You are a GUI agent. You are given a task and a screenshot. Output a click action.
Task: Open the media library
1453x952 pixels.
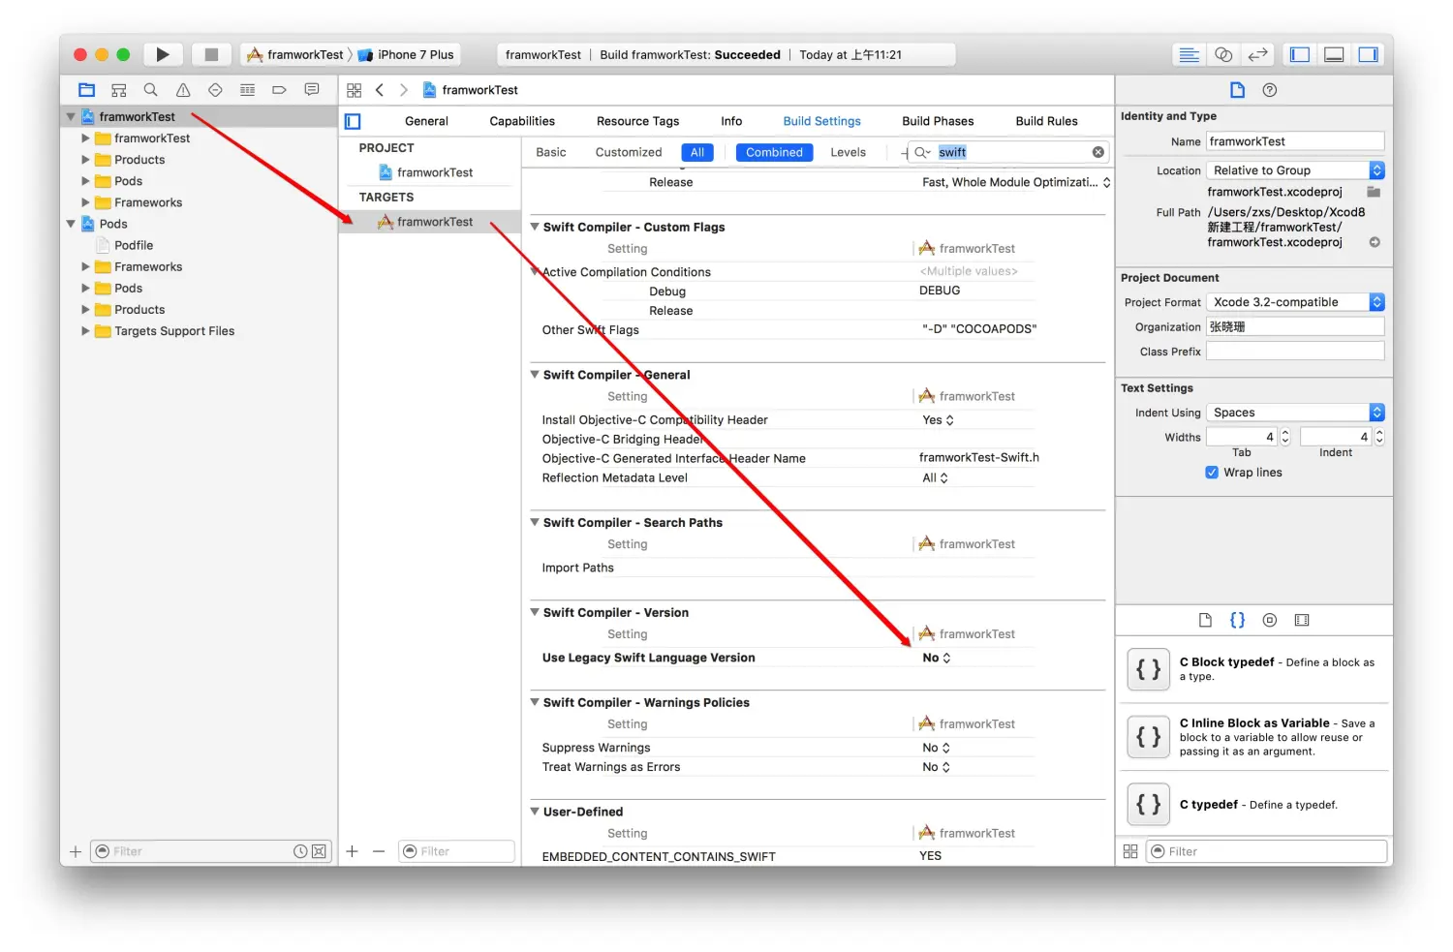pyautogui.click(x=1302, y=620)
